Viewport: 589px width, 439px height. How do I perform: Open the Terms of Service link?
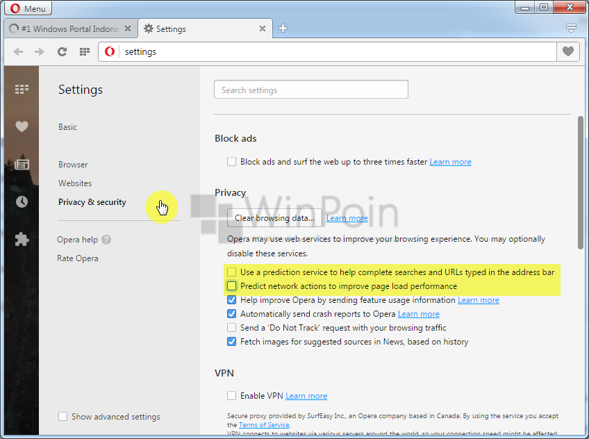point(264,424)
